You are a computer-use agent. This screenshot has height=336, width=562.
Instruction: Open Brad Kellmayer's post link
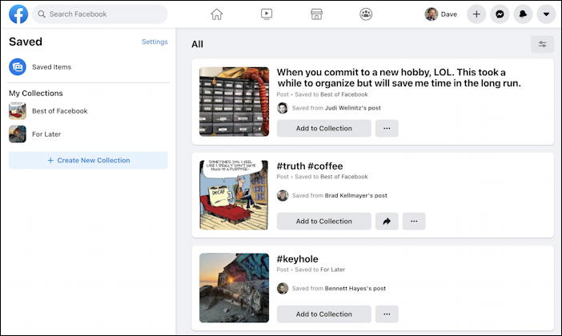click(x=356, y=195)
